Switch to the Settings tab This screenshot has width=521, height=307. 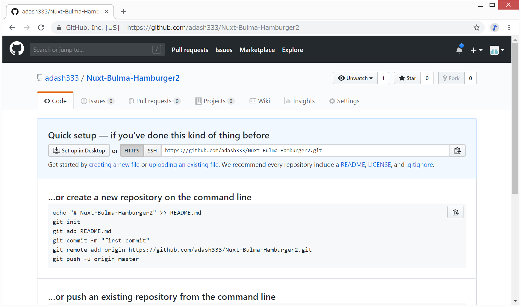[x=344, y=101]
